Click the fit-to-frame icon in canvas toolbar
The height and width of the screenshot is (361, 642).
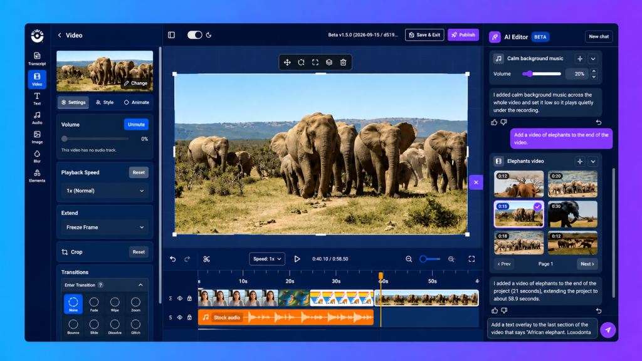click(x=315, y=62)
